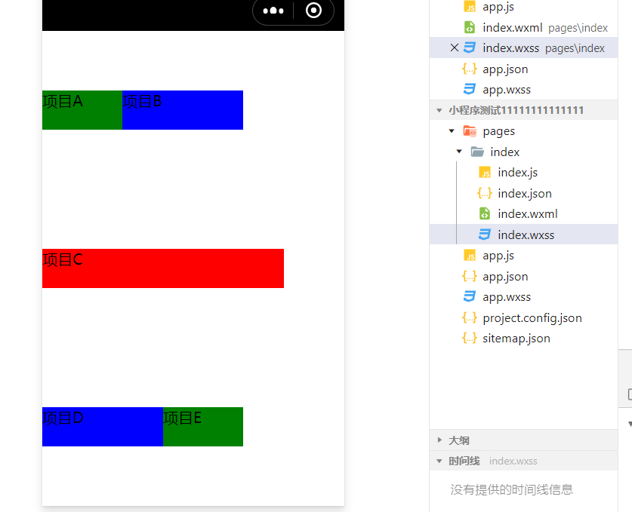Tap the mini program close circle button

313,11
